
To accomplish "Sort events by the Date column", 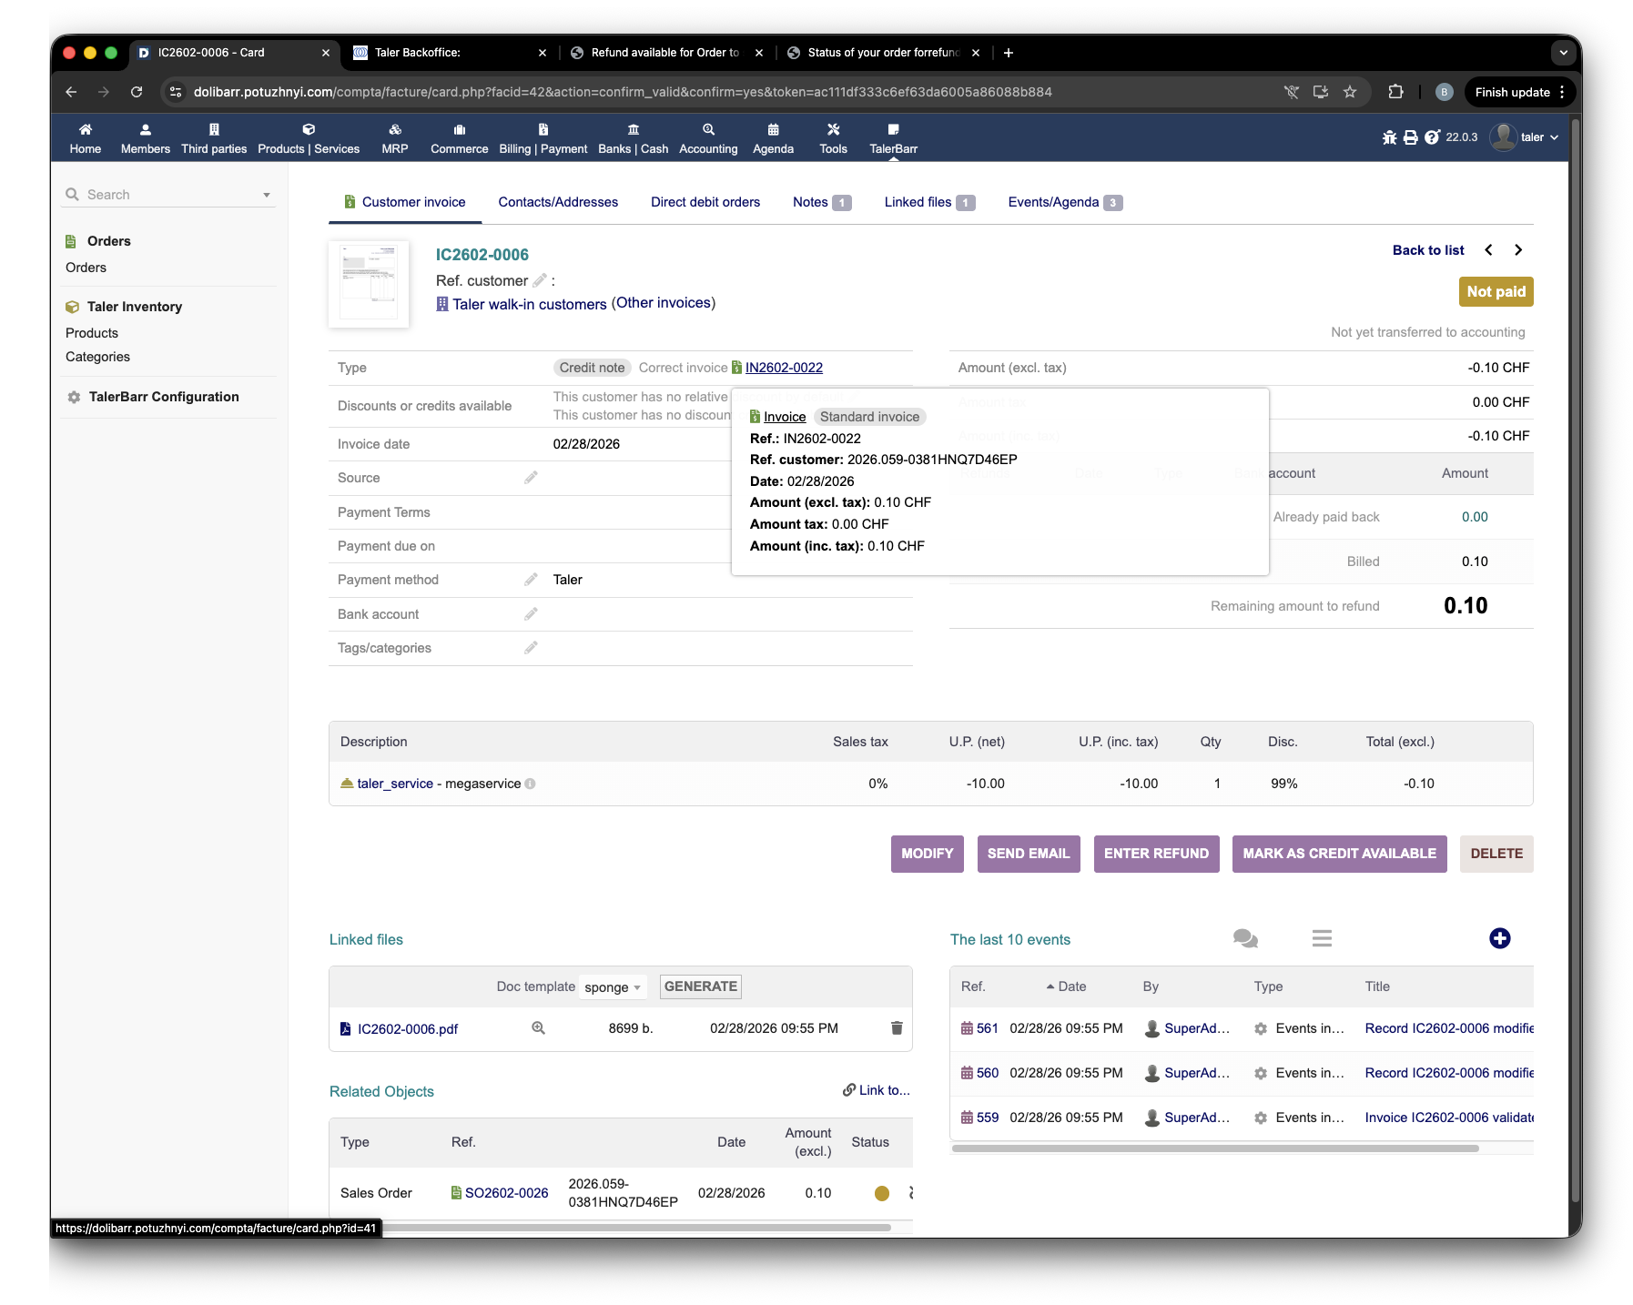I will click(x=1070, y=986).
